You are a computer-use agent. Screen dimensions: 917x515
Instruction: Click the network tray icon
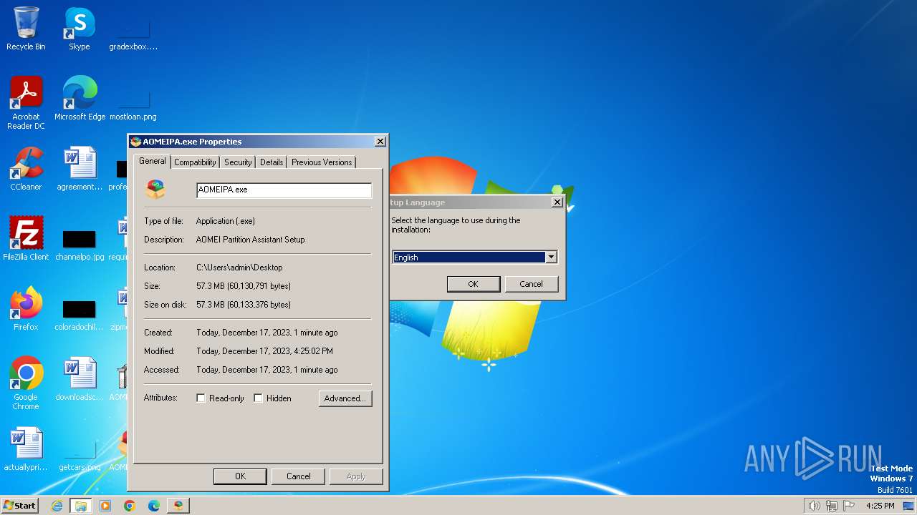832,506
